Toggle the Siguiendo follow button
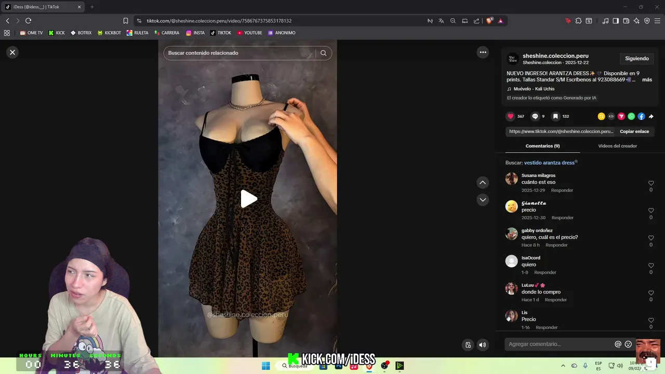The height and width of the screenshot is (374, 665). [x=637, y=59]
